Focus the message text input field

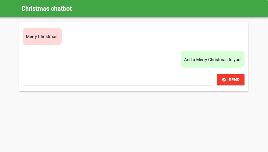117,80
